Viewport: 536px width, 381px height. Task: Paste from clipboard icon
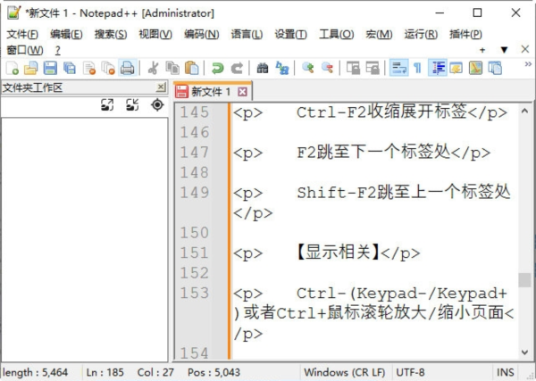click(x=192, y=68)
